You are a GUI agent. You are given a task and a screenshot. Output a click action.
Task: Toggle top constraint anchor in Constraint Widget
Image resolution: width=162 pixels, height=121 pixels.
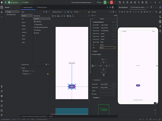point(104,62)
